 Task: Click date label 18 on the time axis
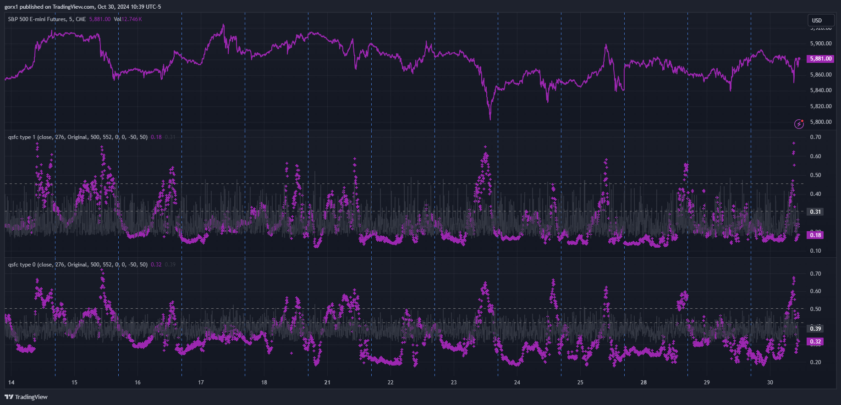264,383
